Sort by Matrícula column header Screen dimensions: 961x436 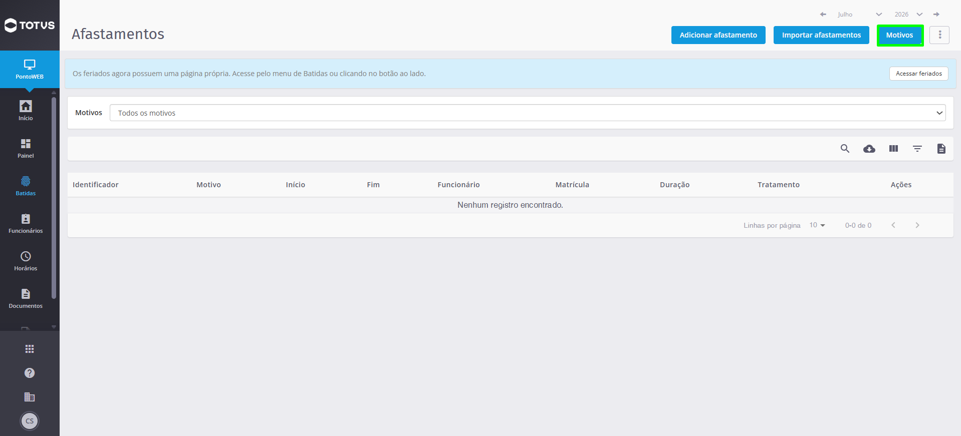pyautogui.click(x=572, y=185)
